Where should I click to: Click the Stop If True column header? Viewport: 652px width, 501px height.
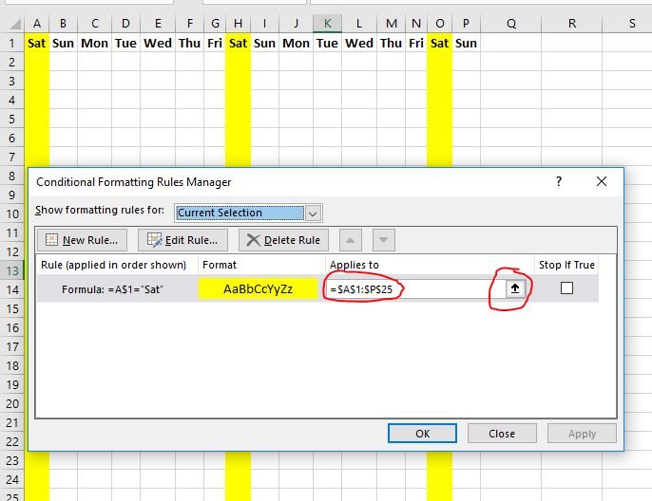click(x=566, y=265)
